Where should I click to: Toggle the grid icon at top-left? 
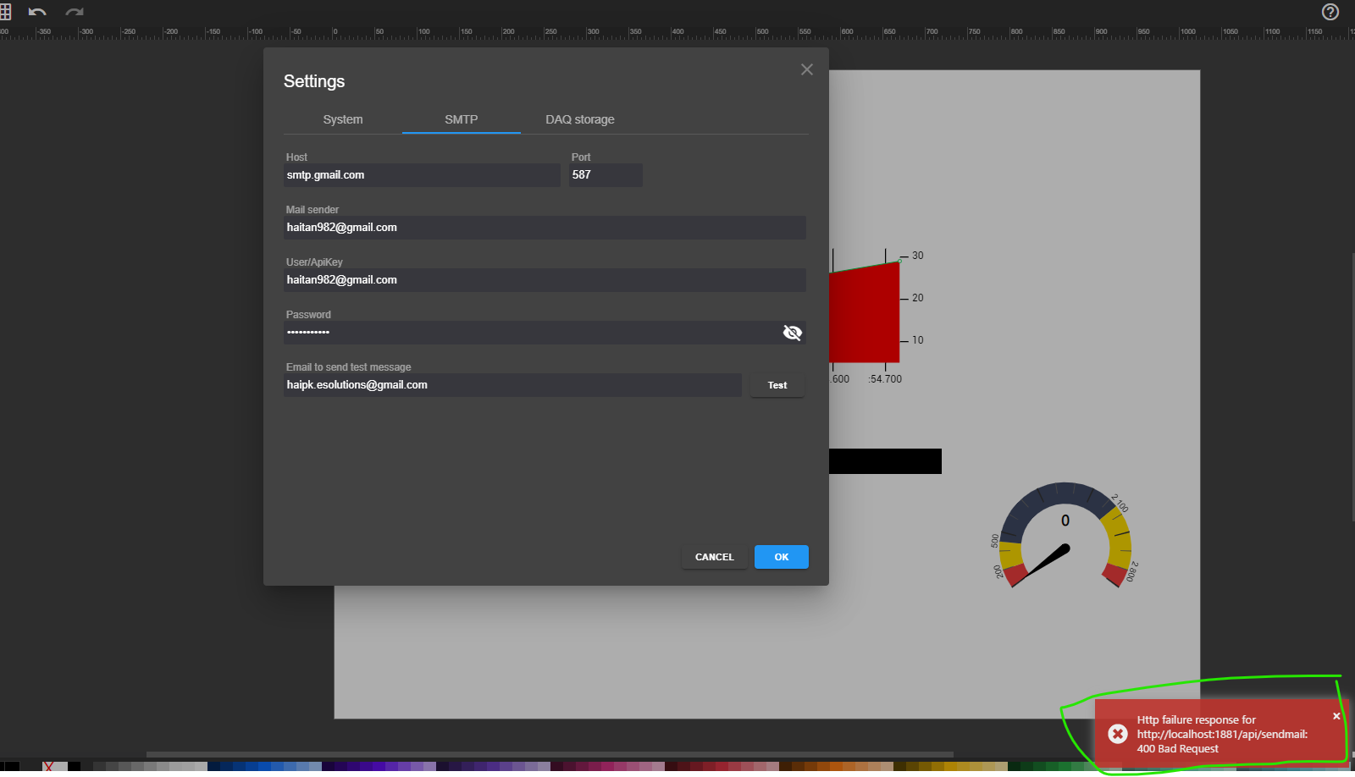pos(5,12)
